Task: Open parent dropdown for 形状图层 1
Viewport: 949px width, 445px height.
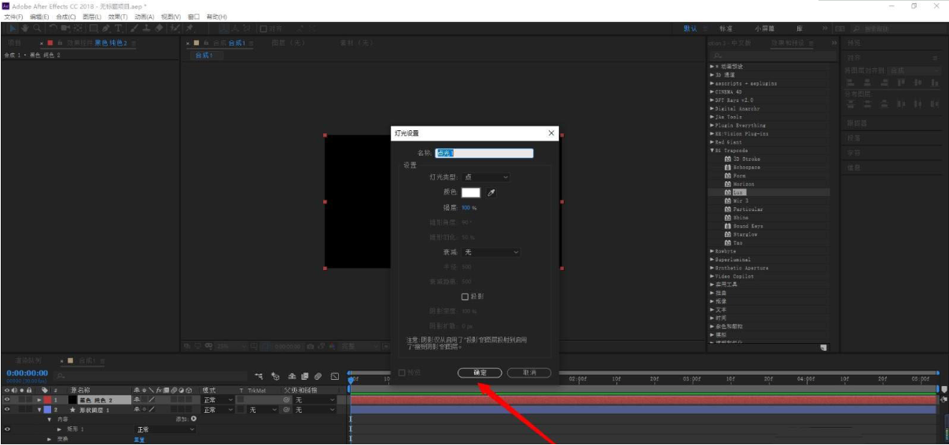Action: point(315,410)
